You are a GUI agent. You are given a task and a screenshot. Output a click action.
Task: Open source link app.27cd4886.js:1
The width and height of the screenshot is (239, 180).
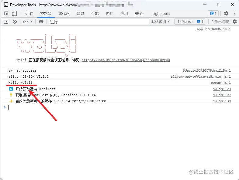pyautogui.click(x=214, y=29)
